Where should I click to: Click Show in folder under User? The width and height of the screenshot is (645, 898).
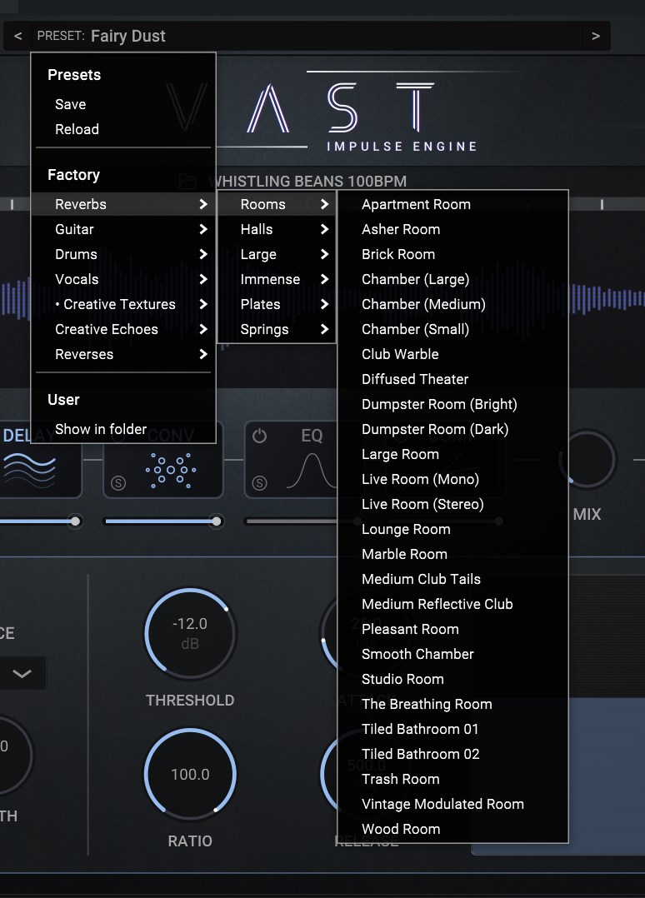click(101, 429)
